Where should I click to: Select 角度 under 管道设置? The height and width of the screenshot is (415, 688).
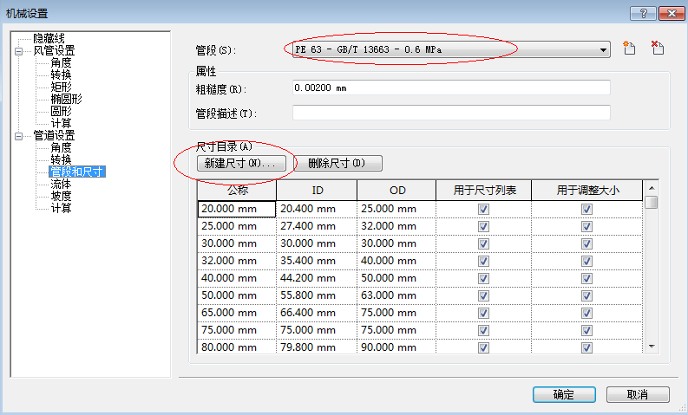(61, 147)
